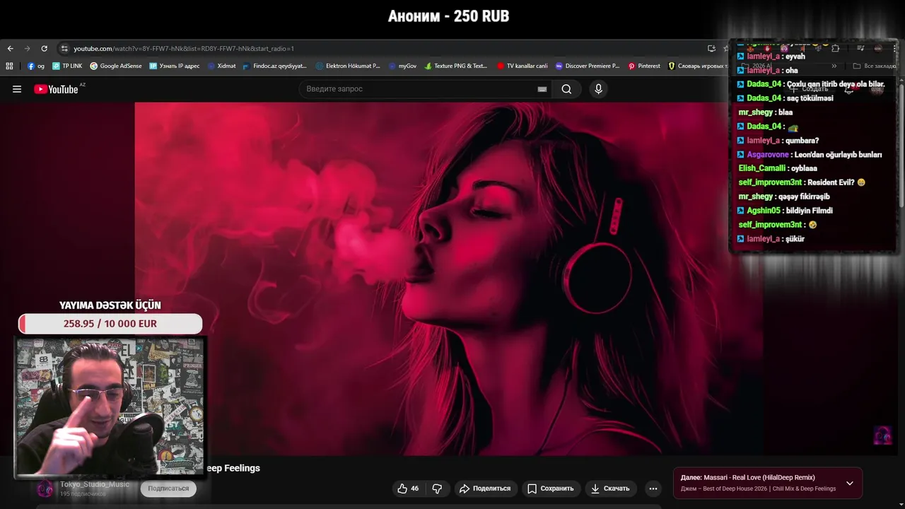Open the Texture PNG & Text bookmark
The width and height of the screenshot is (905, 509).
point(456,66)
